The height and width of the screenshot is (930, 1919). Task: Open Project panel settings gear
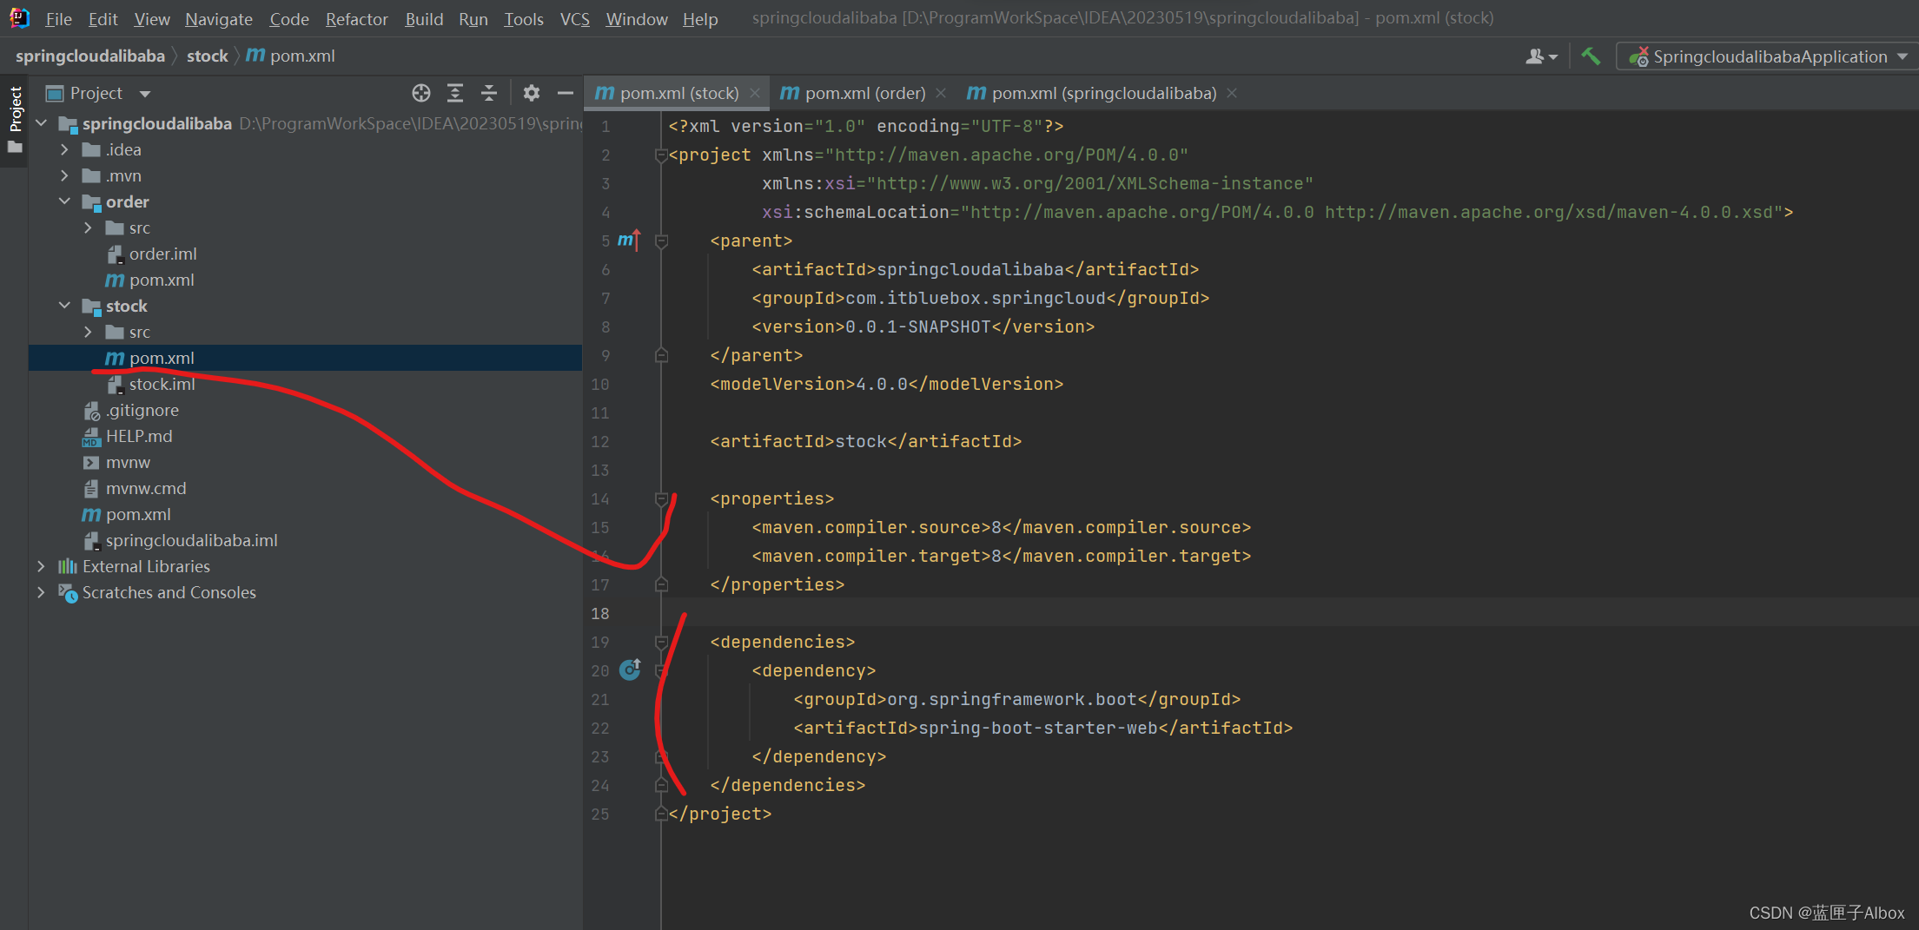click(532, 93)
